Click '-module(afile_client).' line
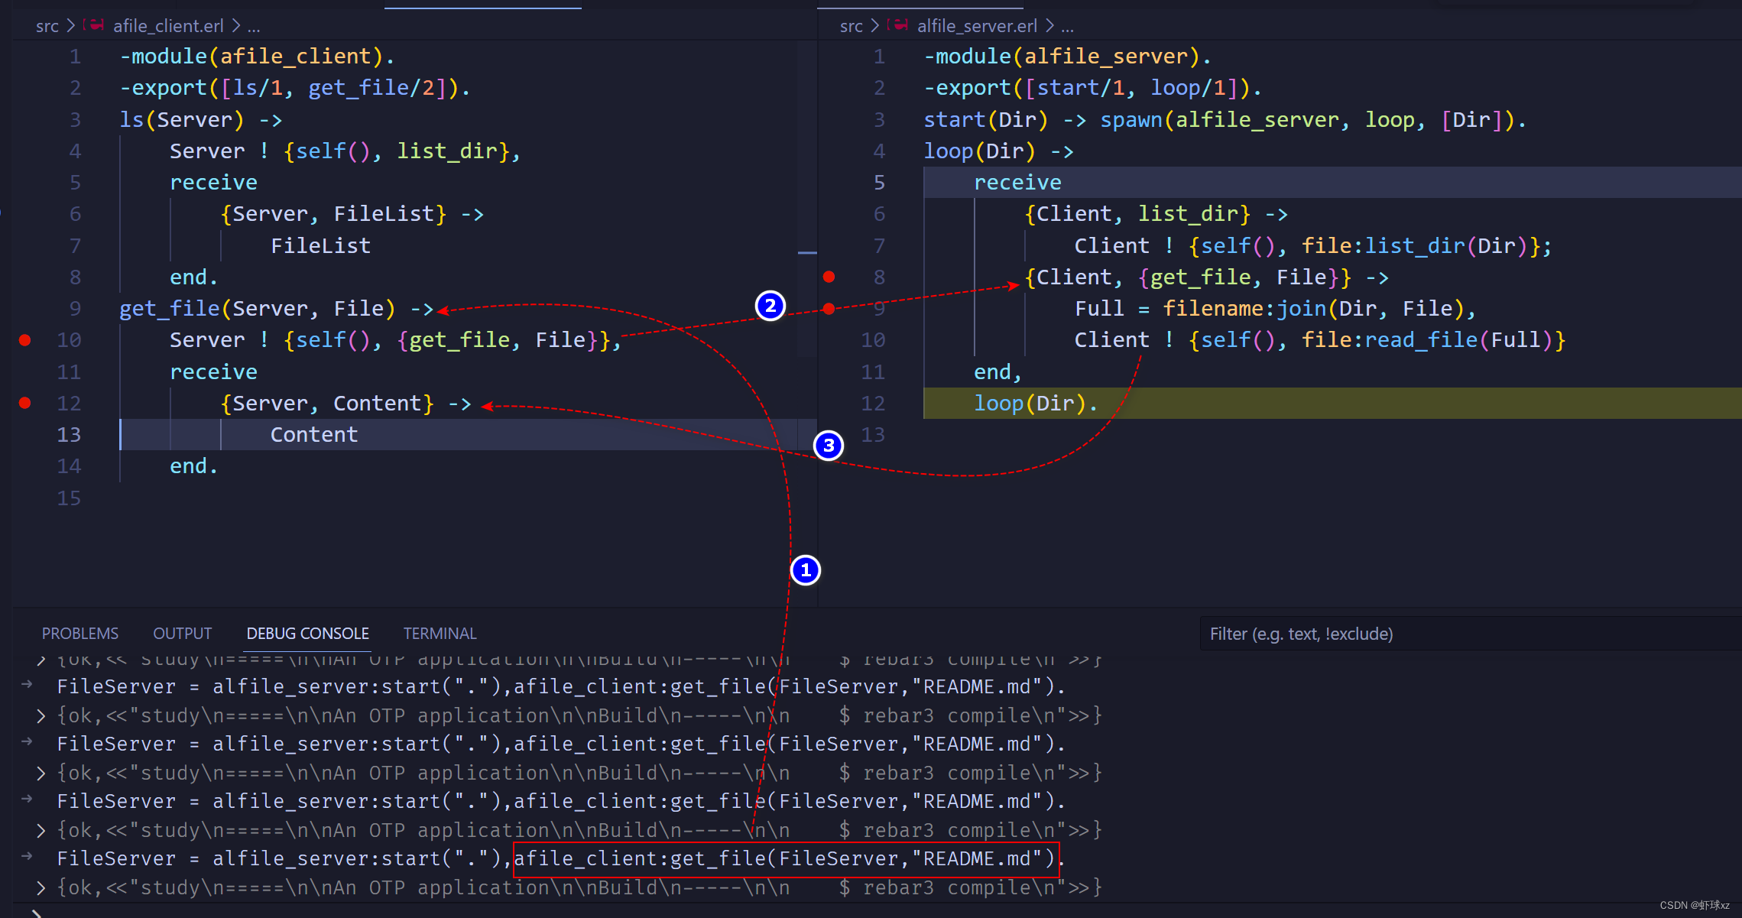The image size is (1742, 918). (x=257, y=57)
